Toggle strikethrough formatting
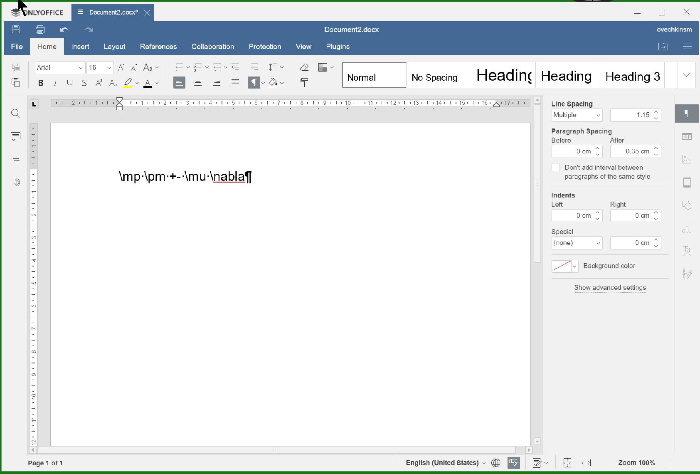This screenshot has width=700, height=474. click(84, 83)
